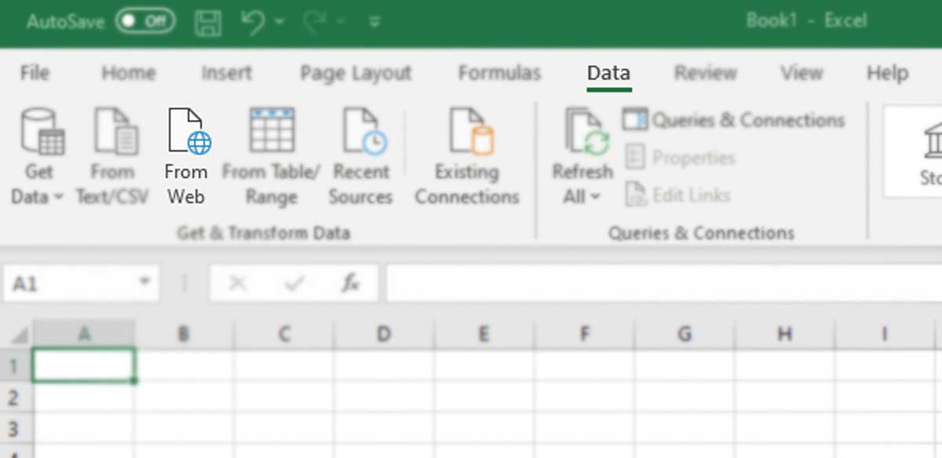Open the File menu
This screenshot has width=942, height=458.
[x=34, y=73]
